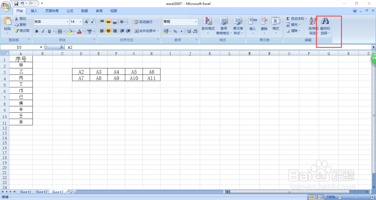Apply red font color
376x200 pixels.
point(79,32)
